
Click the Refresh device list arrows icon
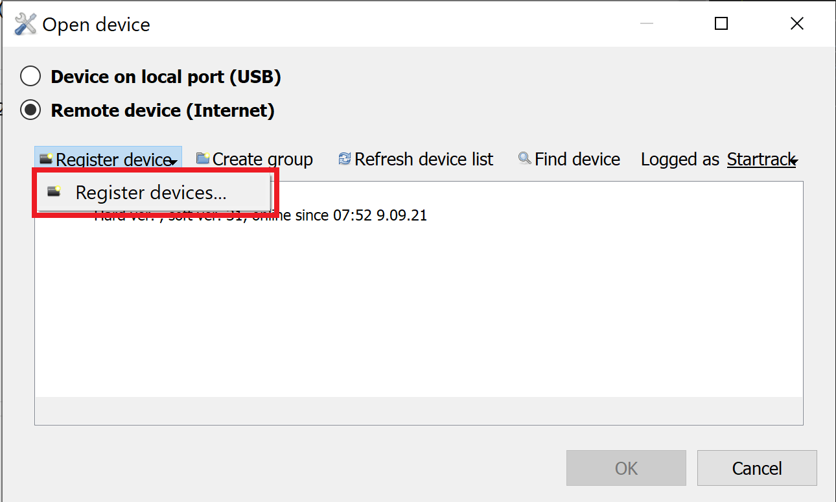pos(345,159)
